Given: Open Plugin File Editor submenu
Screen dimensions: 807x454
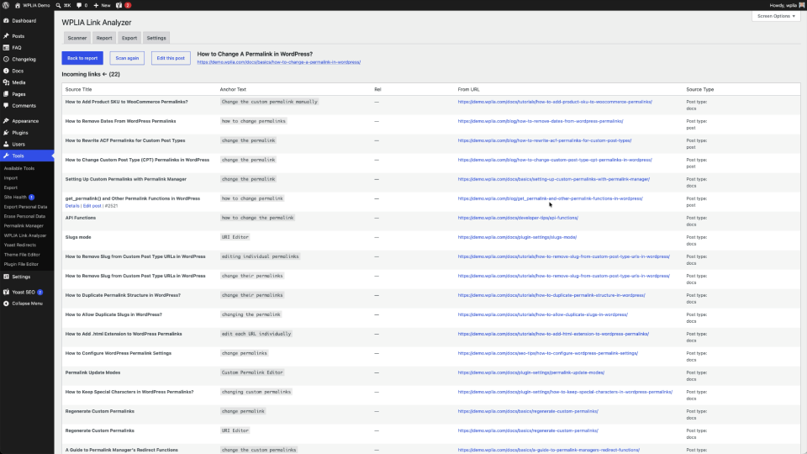Looking at the screenshot, I should 21,264.
